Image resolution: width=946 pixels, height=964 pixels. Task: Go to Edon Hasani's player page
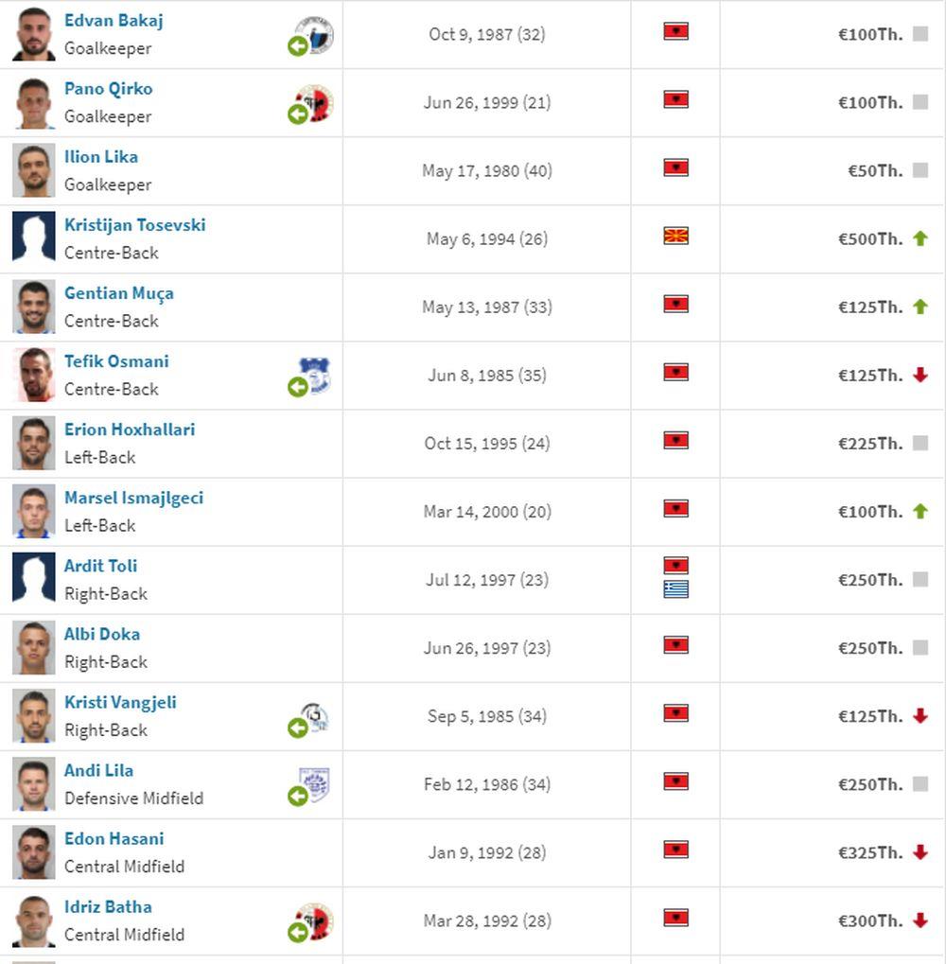click(x=114, y=838)
